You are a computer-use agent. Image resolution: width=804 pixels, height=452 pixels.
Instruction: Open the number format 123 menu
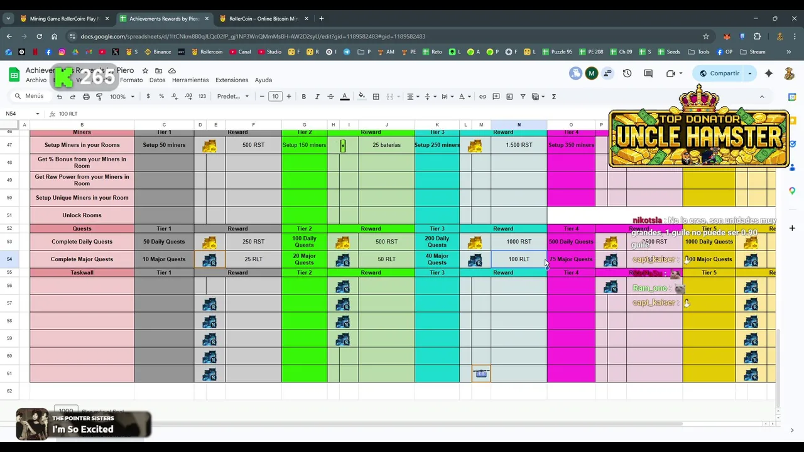[202, 97]
